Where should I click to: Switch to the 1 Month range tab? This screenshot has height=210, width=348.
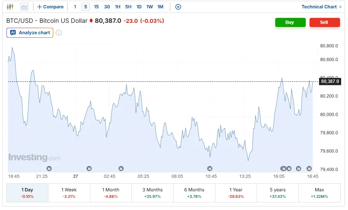(x=111, y=193)
